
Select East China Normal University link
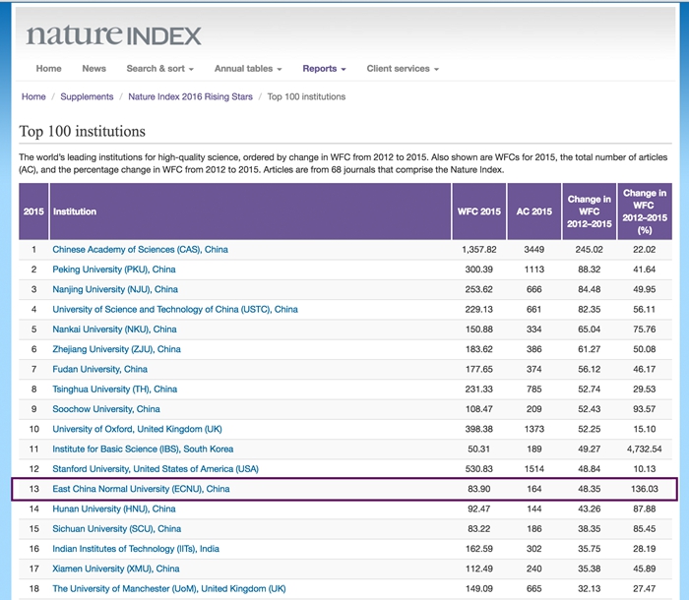(141, 489)
